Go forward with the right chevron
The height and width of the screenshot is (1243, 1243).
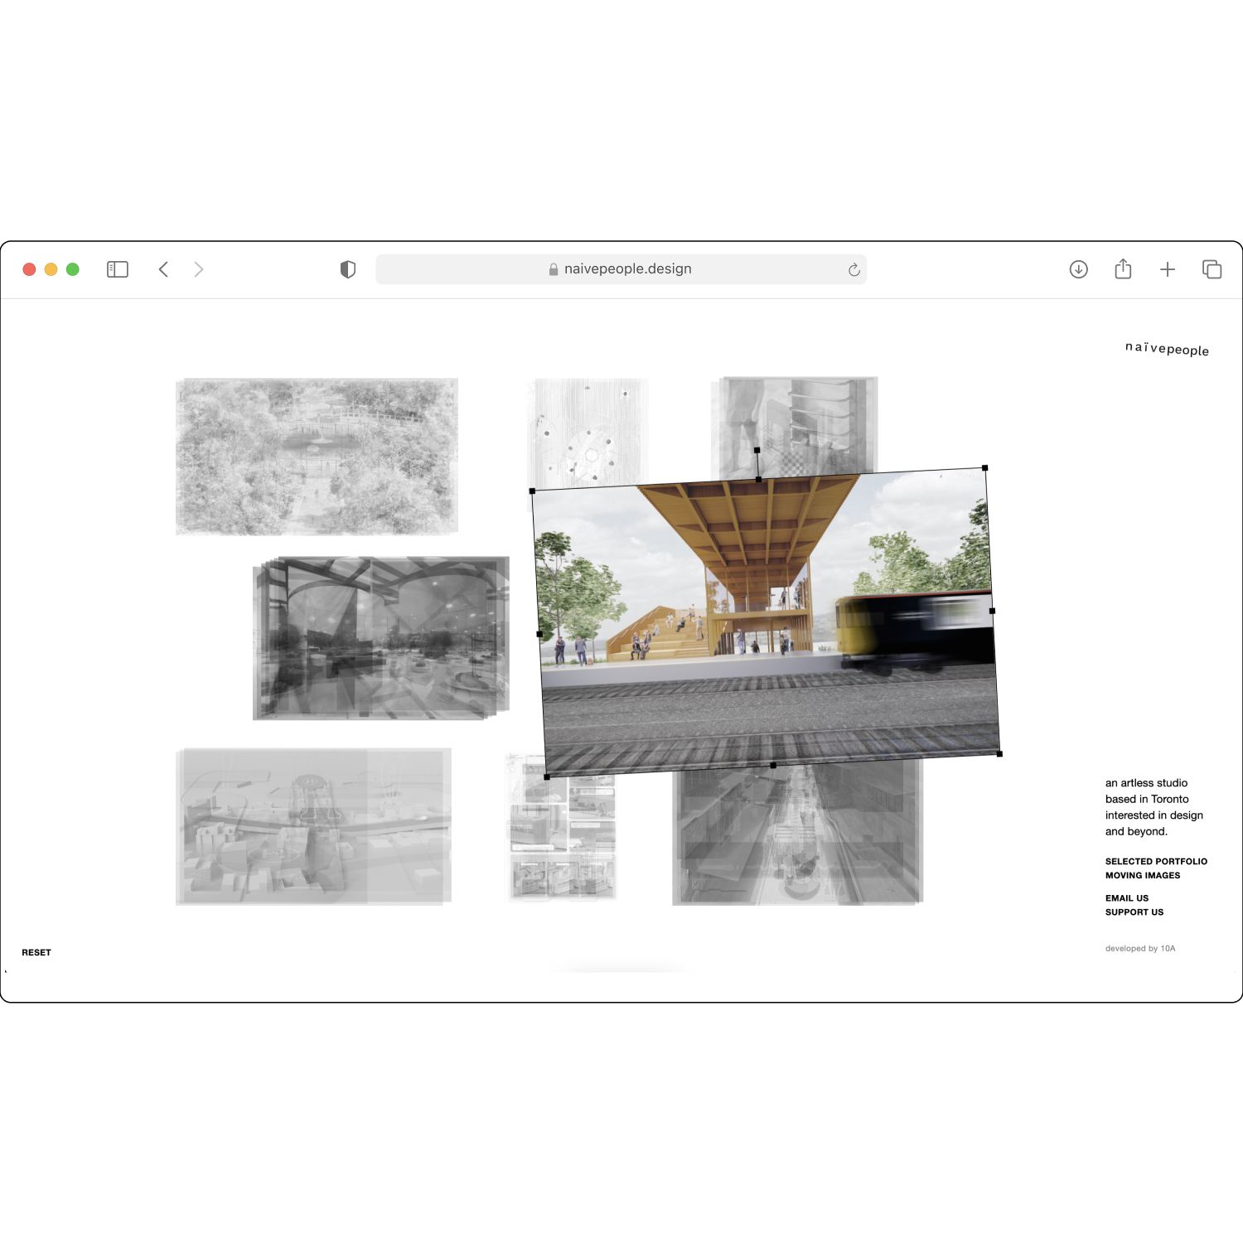click(199, 269)
